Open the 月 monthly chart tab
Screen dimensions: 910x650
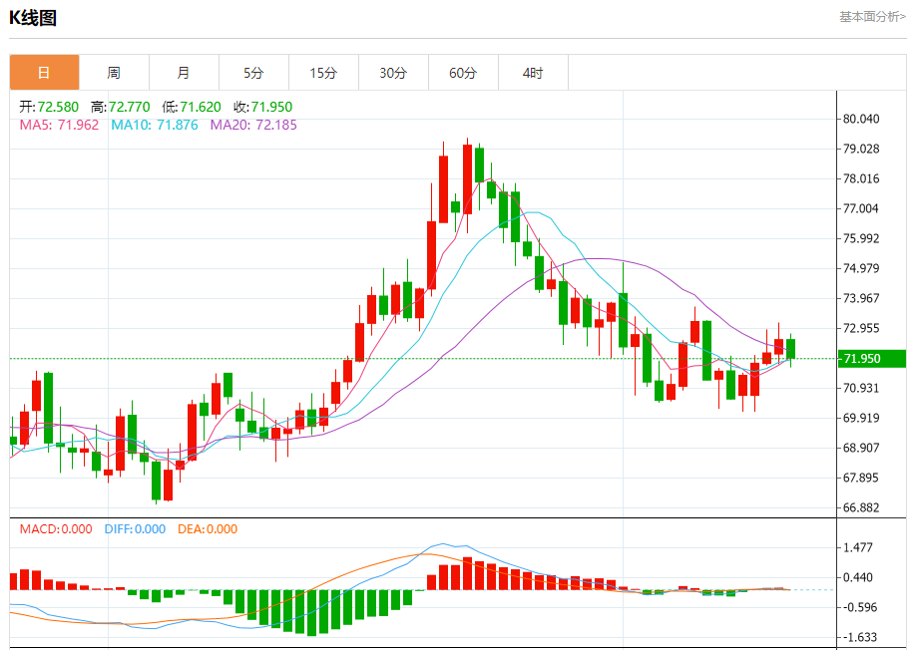pyautogui.click(x=184, y=73)
